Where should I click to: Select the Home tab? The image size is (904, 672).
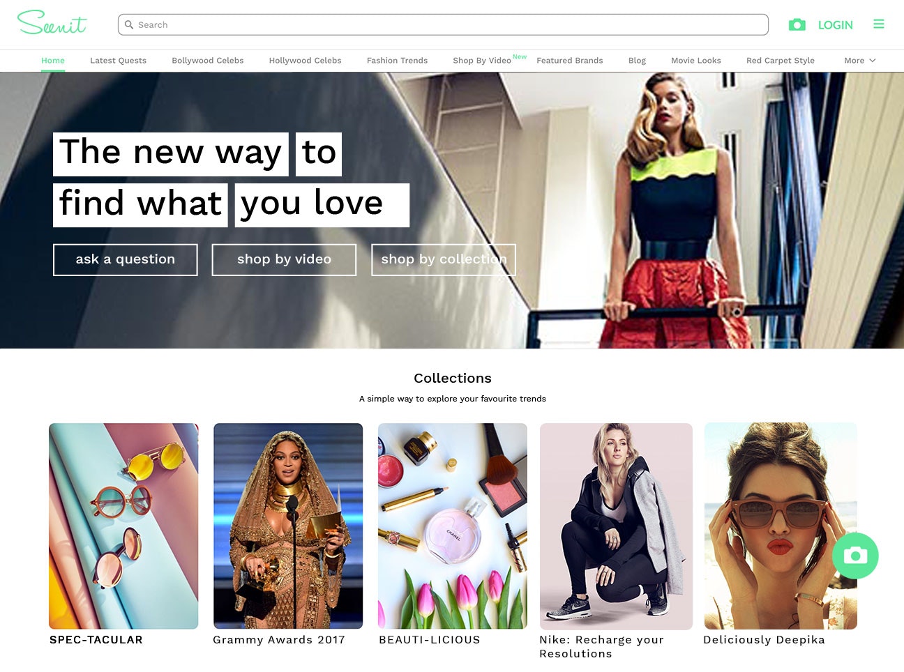(53, 61)
